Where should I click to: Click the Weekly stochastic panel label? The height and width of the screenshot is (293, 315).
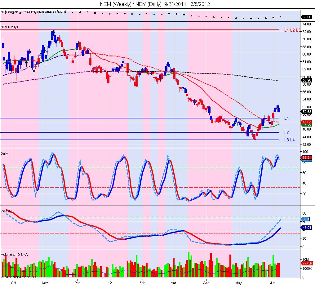[6, 211]
